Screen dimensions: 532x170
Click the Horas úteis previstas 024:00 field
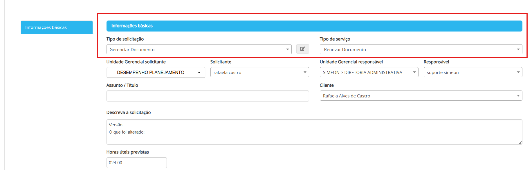[x=136, y=163]
